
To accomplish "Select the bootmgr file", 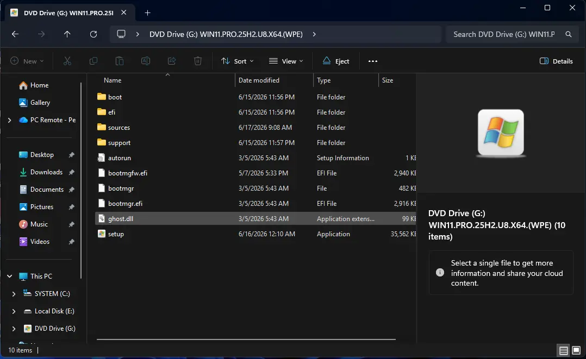I will [x=255, y=188].
